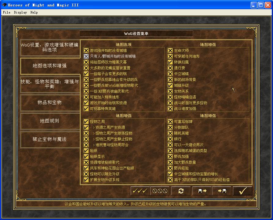Uncheck 中立城镇和怪物宝屋的增长
This screenshot has width=273, height=220.
click(x=170, y=174)
